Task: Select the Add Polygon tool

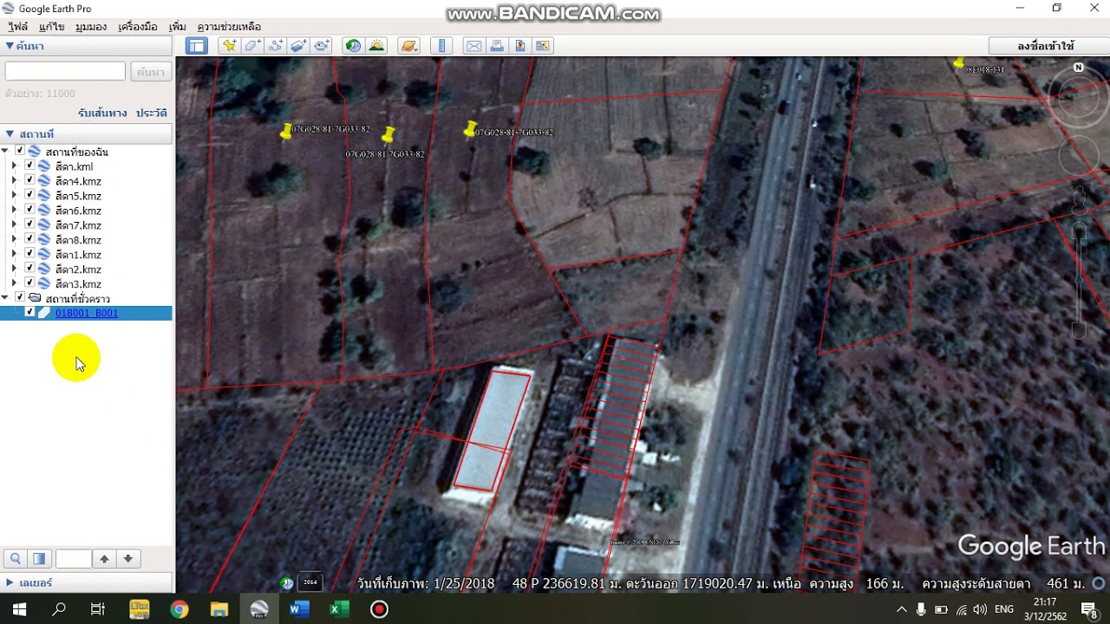Action: 252,46
